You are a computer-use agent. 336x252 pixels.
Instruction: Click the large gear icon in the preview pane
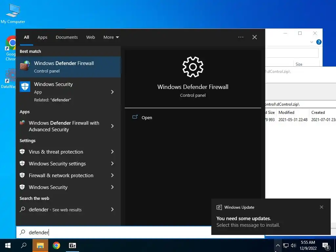[x=193, y=67]
